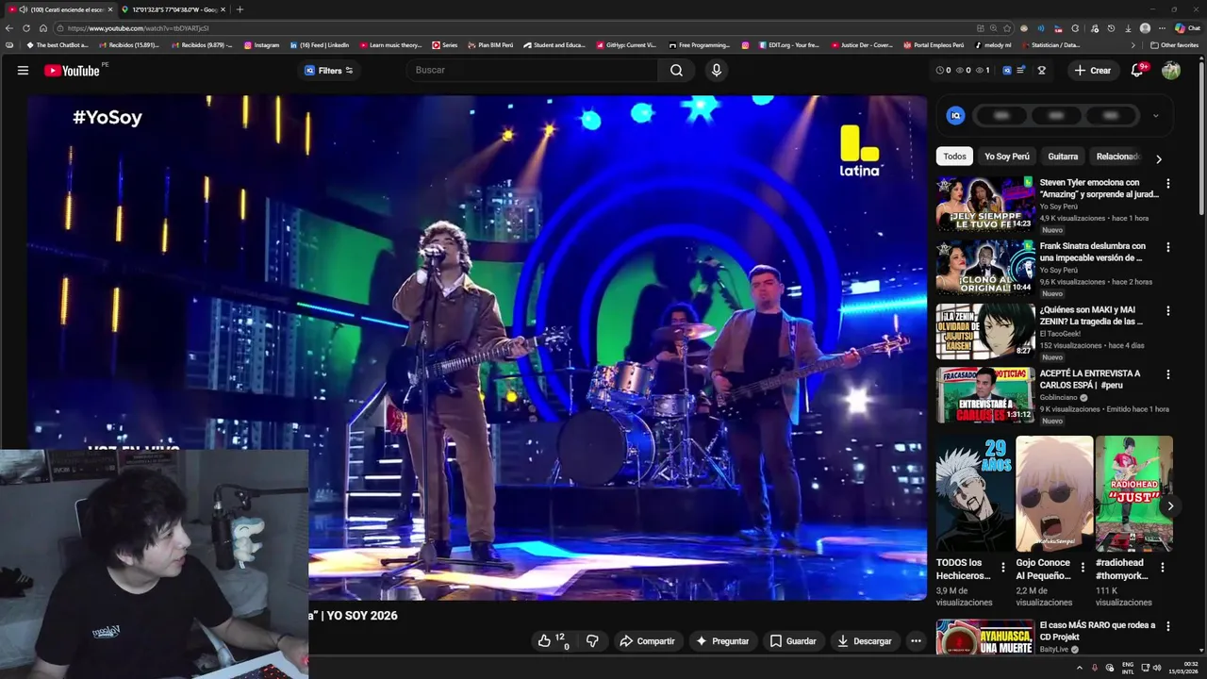
Task: Switch to the Google Maps coordinates tab
Action: point(173,9)
